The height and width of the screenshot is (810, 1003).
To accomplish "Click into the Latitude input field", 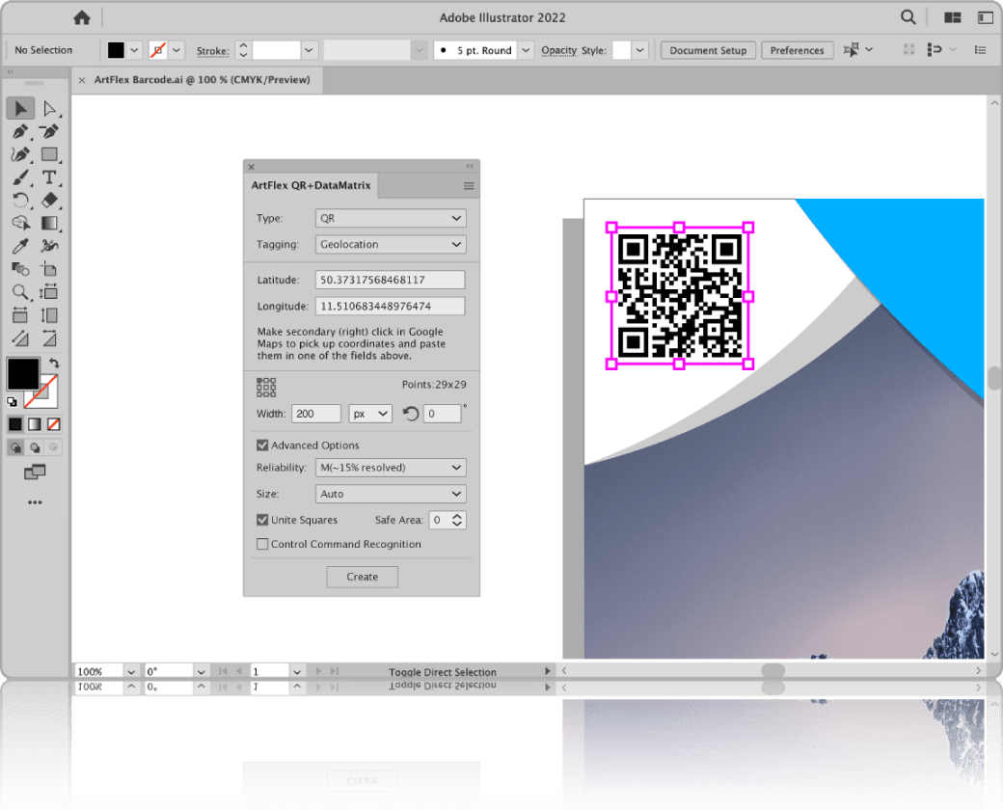I will [390, 280].
